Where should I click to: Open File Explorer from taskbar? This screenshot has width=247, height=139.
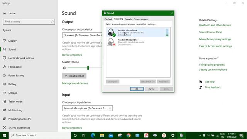(x=102, y=136)
